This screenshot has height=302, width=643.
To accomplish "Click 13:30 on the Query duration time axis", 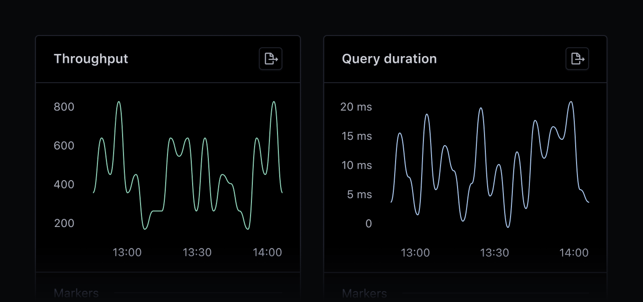I will (494, 253).
